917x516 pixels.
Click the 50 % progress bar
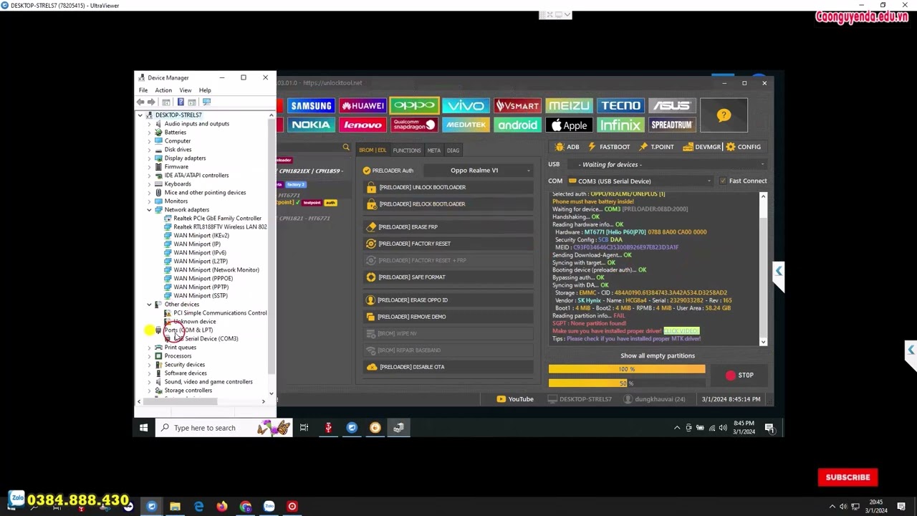pyautogui.click(x=627, y=383)
